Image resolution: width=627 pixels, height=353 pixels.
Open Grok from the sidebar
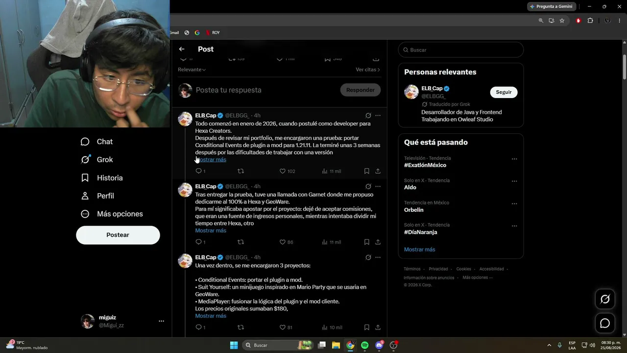[97, 159]
